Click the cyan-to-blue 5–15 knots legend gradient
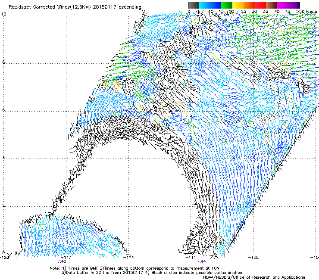 [x=210, y=5]
